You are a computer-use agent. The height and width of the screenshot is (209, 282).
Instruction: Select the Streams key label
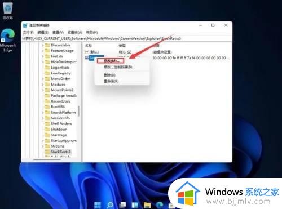58,146
